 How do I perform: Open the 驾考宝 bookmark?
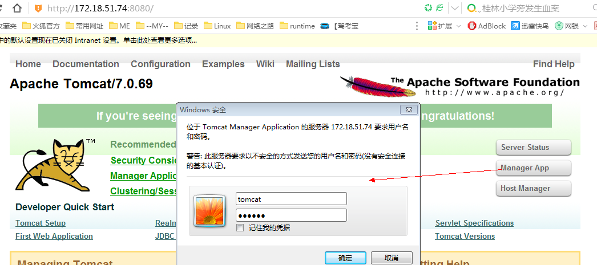pos(340,26)
